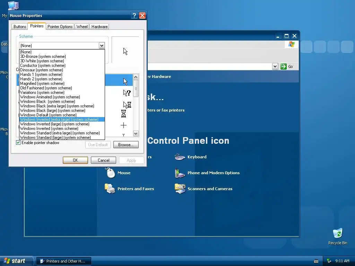Select Windows Standard (large) scheme
Image resolution: width=355 pixels, height=266 pixels.
[x=62, y=138]
